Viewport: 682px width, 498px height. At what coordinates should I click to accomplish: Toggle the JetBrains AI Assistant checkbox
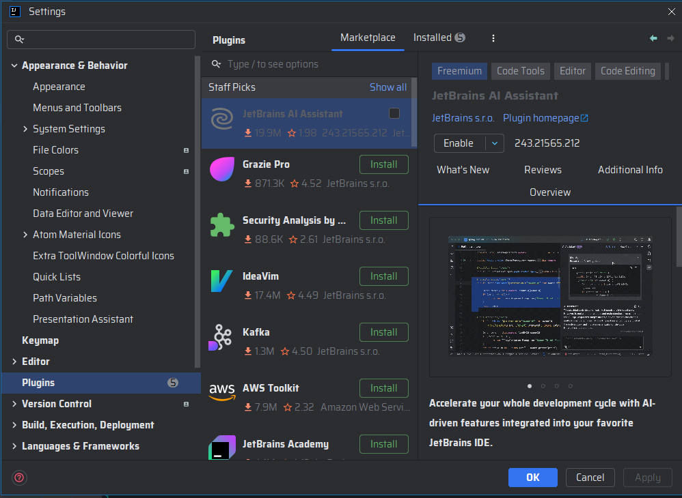click(394, 113)
